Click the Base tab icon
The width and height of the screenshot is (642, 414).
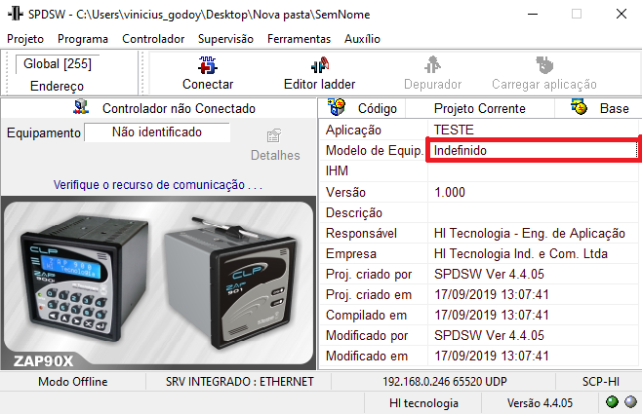tap(579, 107)
